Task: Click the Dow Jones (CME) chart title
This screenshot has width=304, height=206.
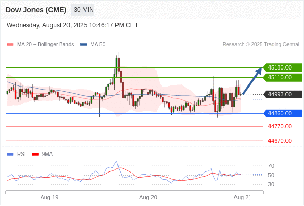Action: (x=36, y=10)
